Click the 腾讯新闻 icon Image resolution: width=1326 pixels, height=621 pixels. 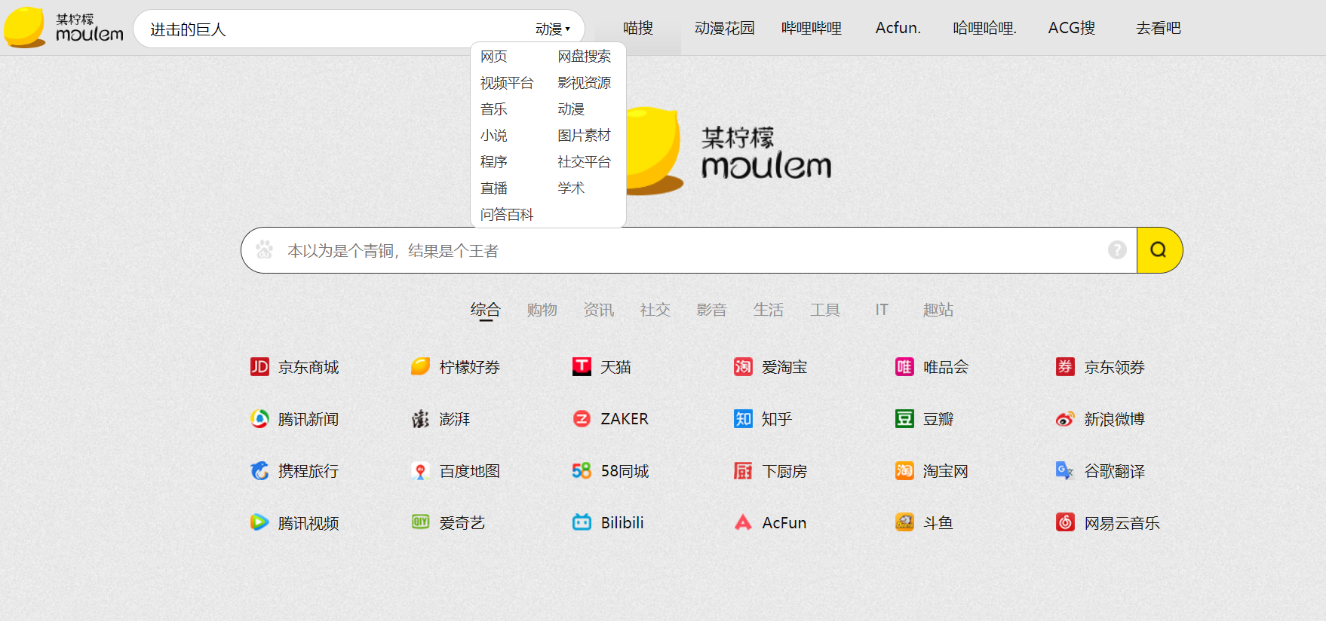point(259,419)
